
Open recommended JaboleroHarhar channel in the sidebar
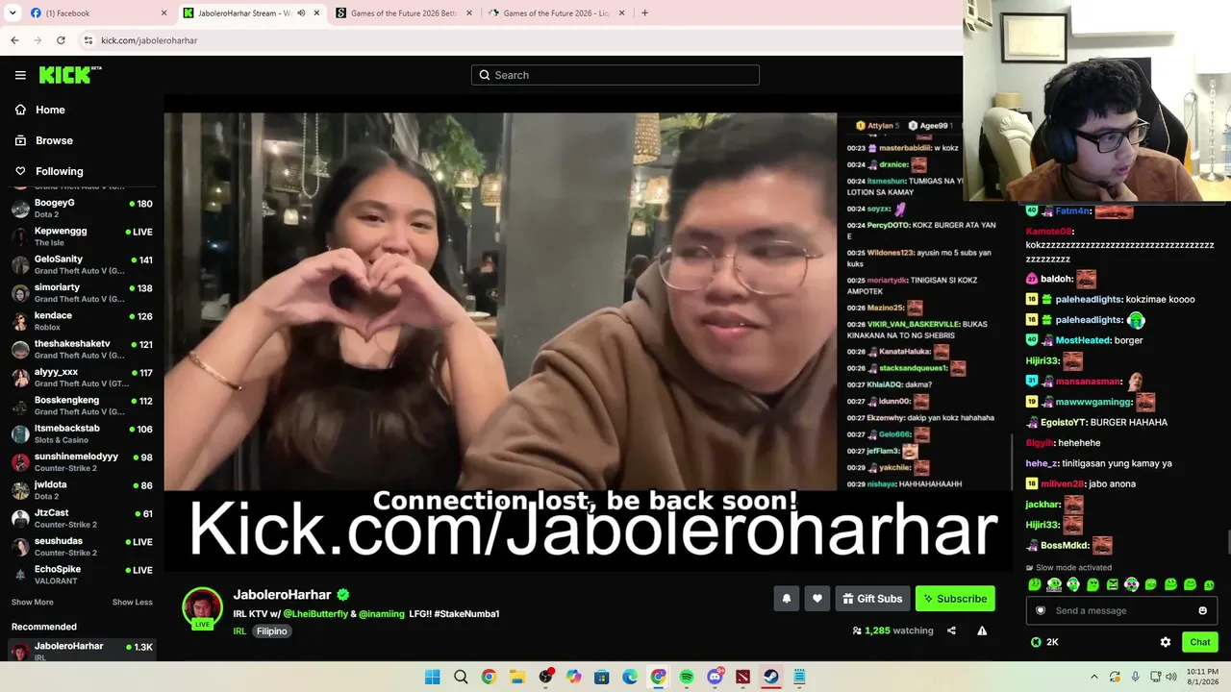(x=82, y=651)
